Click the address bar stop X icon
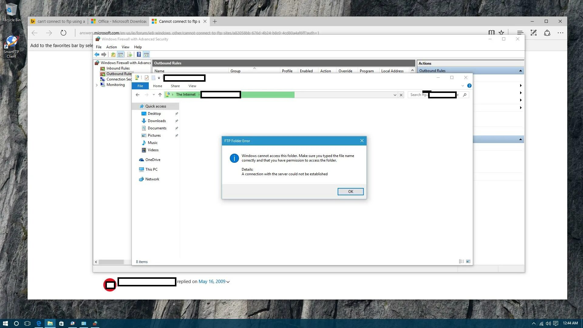This screenshot has width=583, height=328. [x=401, y=95]
